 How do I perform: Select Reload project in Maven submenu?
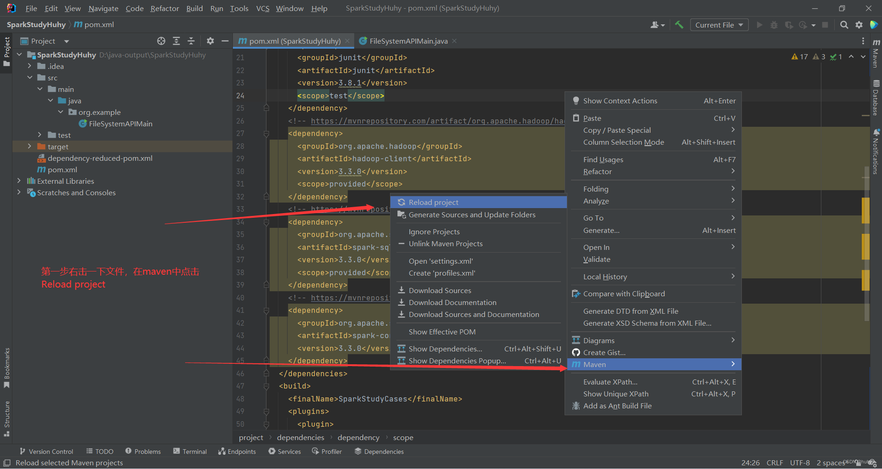(x=478, y=202)
